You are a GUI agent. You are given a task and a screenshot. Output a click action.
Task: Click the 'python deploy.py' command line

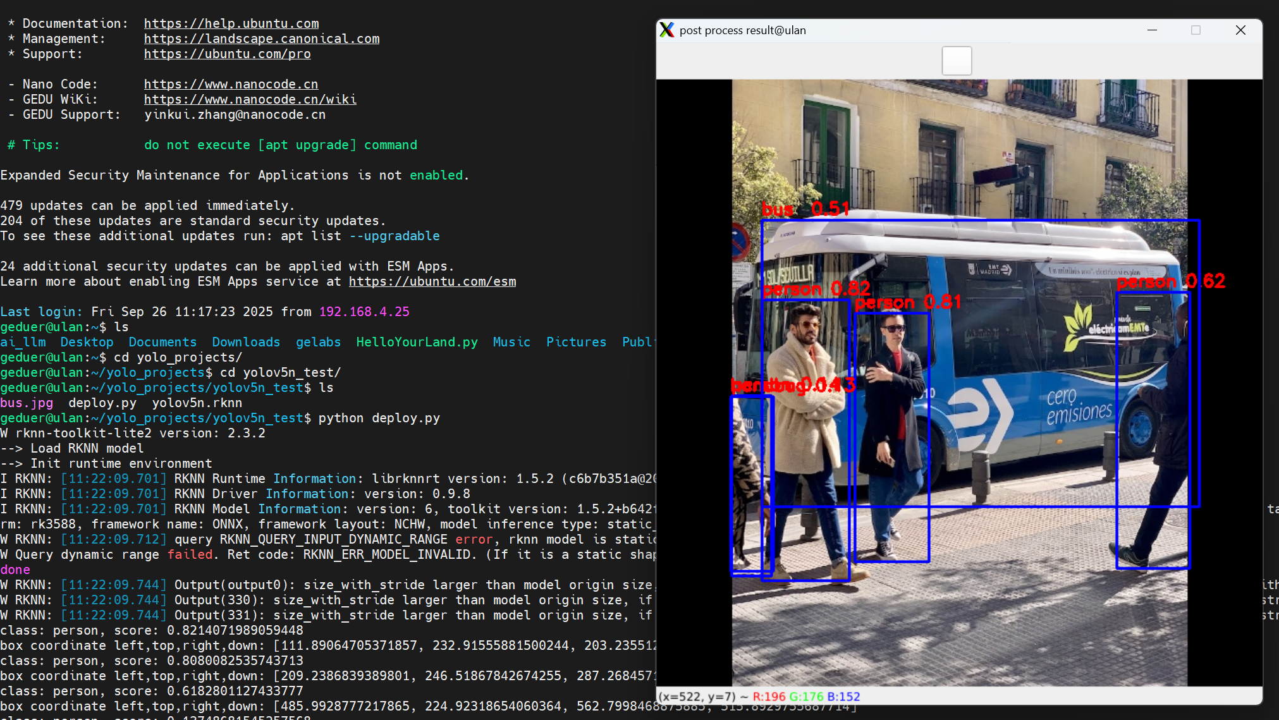click(379, 418)
